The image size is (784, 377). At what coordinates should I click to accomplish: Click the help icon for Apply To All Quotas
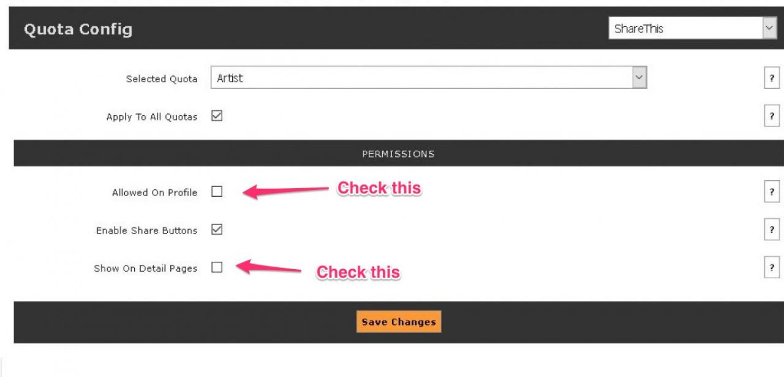click(x=772, y=116)
